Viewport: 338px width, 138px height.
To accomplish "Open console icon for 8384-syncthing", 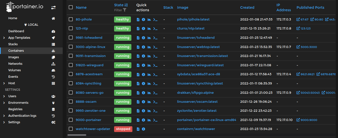I will click(x=155, y=83).
